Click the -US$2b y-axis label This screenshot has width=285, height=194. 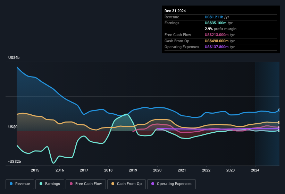(x=15, y=161)
